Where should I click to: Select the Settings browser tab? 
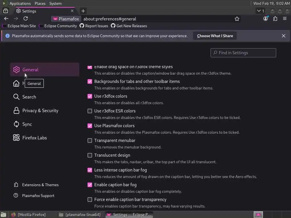click(45, 11)
